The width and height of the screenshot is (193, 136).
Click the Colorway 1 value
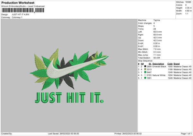click(17, 17)
